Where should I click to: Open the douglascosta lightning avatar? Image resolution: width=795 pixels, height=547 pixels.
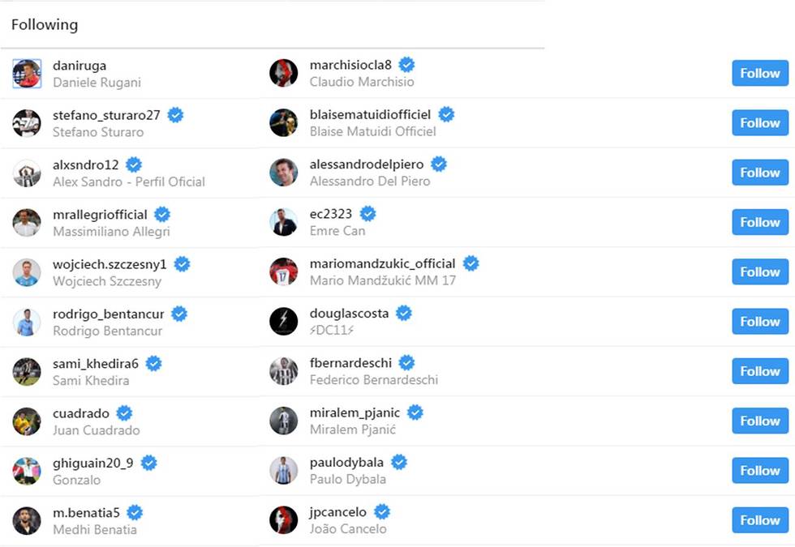coord(283,322)
